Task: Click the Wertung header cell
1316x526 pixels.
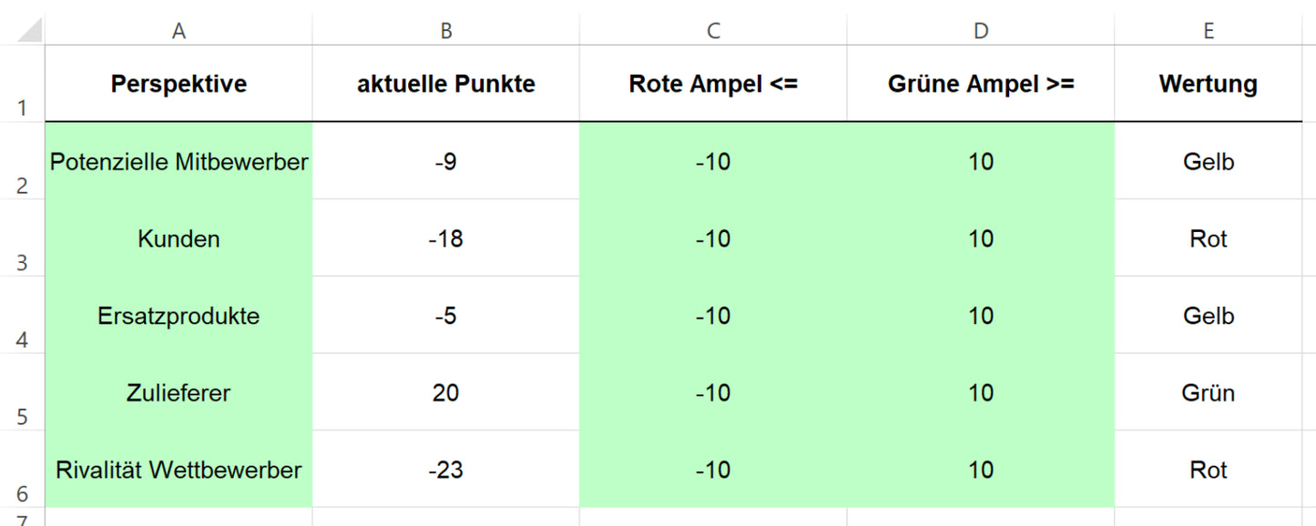Action: coord(1209,84)
